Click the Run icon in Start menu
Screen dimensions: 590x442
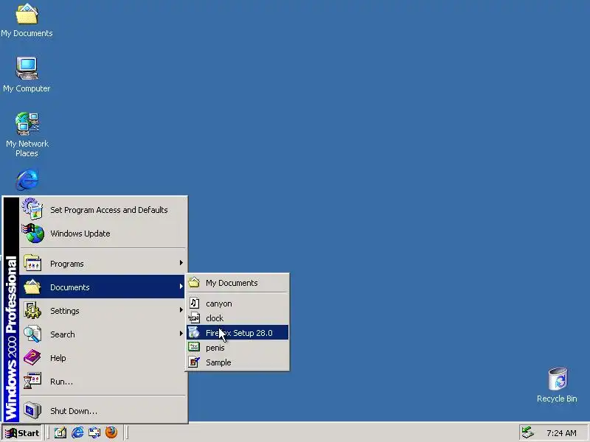(32, 381)
